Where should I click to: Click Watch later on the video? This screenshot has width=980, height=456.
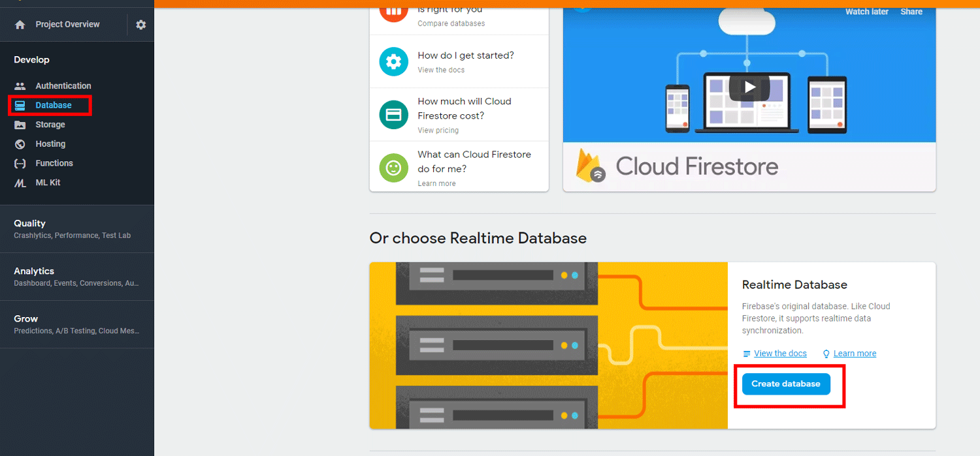click(x=866, y=12)
